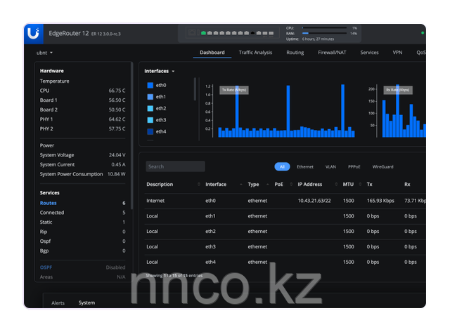Expand the Interfaces chart dropdown
This screenshot has width=450, height=332.
pyautogui.click(x=160, y=71)
